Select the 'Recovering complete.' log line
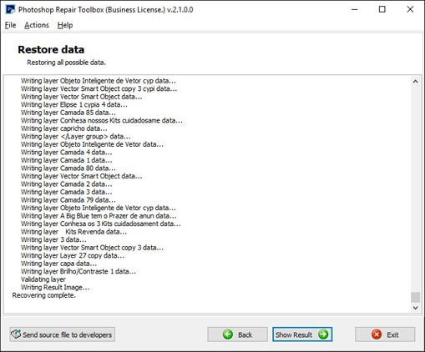The width and height of the screenshot is (425, 352). pos(44,295)
